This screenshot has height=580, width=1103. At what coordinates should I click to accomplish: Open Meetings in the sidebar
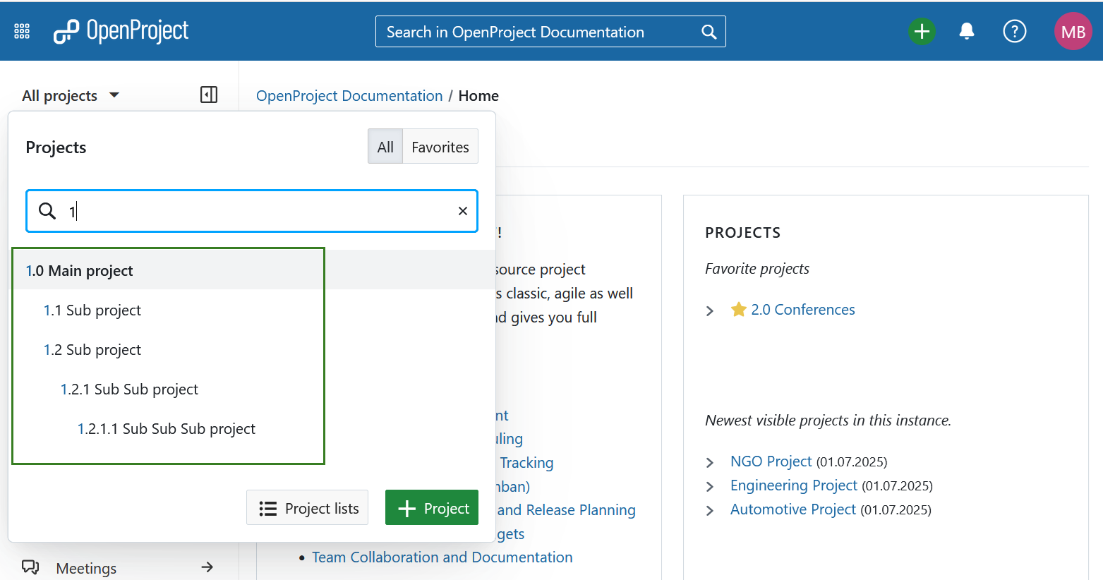pos(86,568)
